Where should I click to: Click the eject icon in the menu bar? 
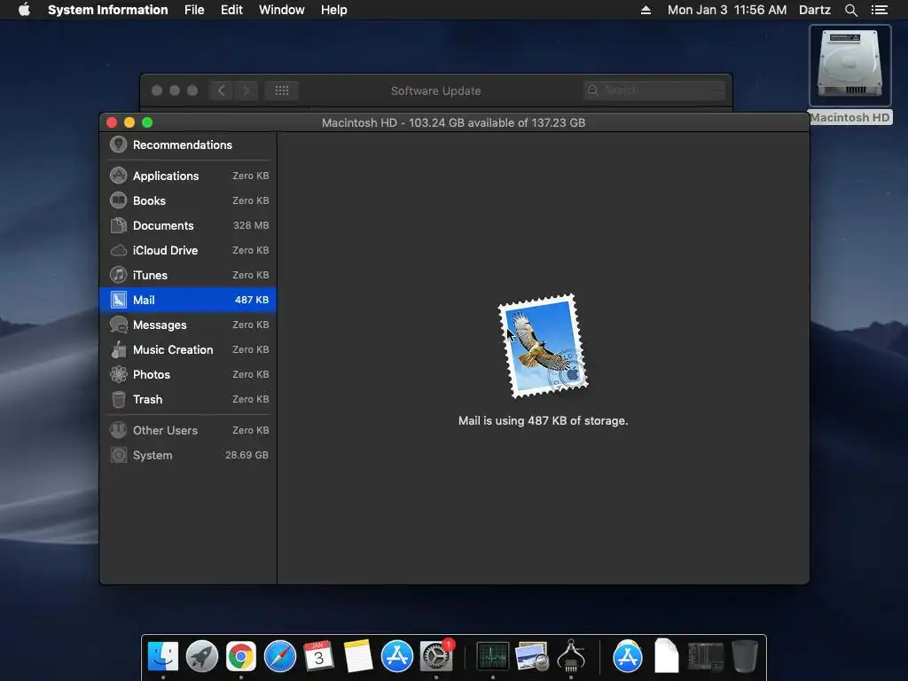pos(646,10)
